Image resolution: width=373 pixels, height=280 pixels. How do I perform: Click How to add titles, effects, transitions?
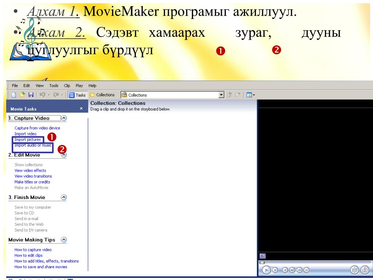coord(46,261)
